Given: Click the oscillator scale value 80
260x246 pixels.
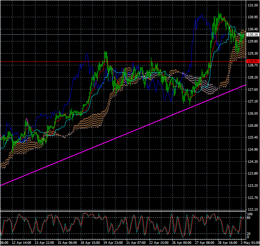Looking at the screenshot, I should (249, 218).
